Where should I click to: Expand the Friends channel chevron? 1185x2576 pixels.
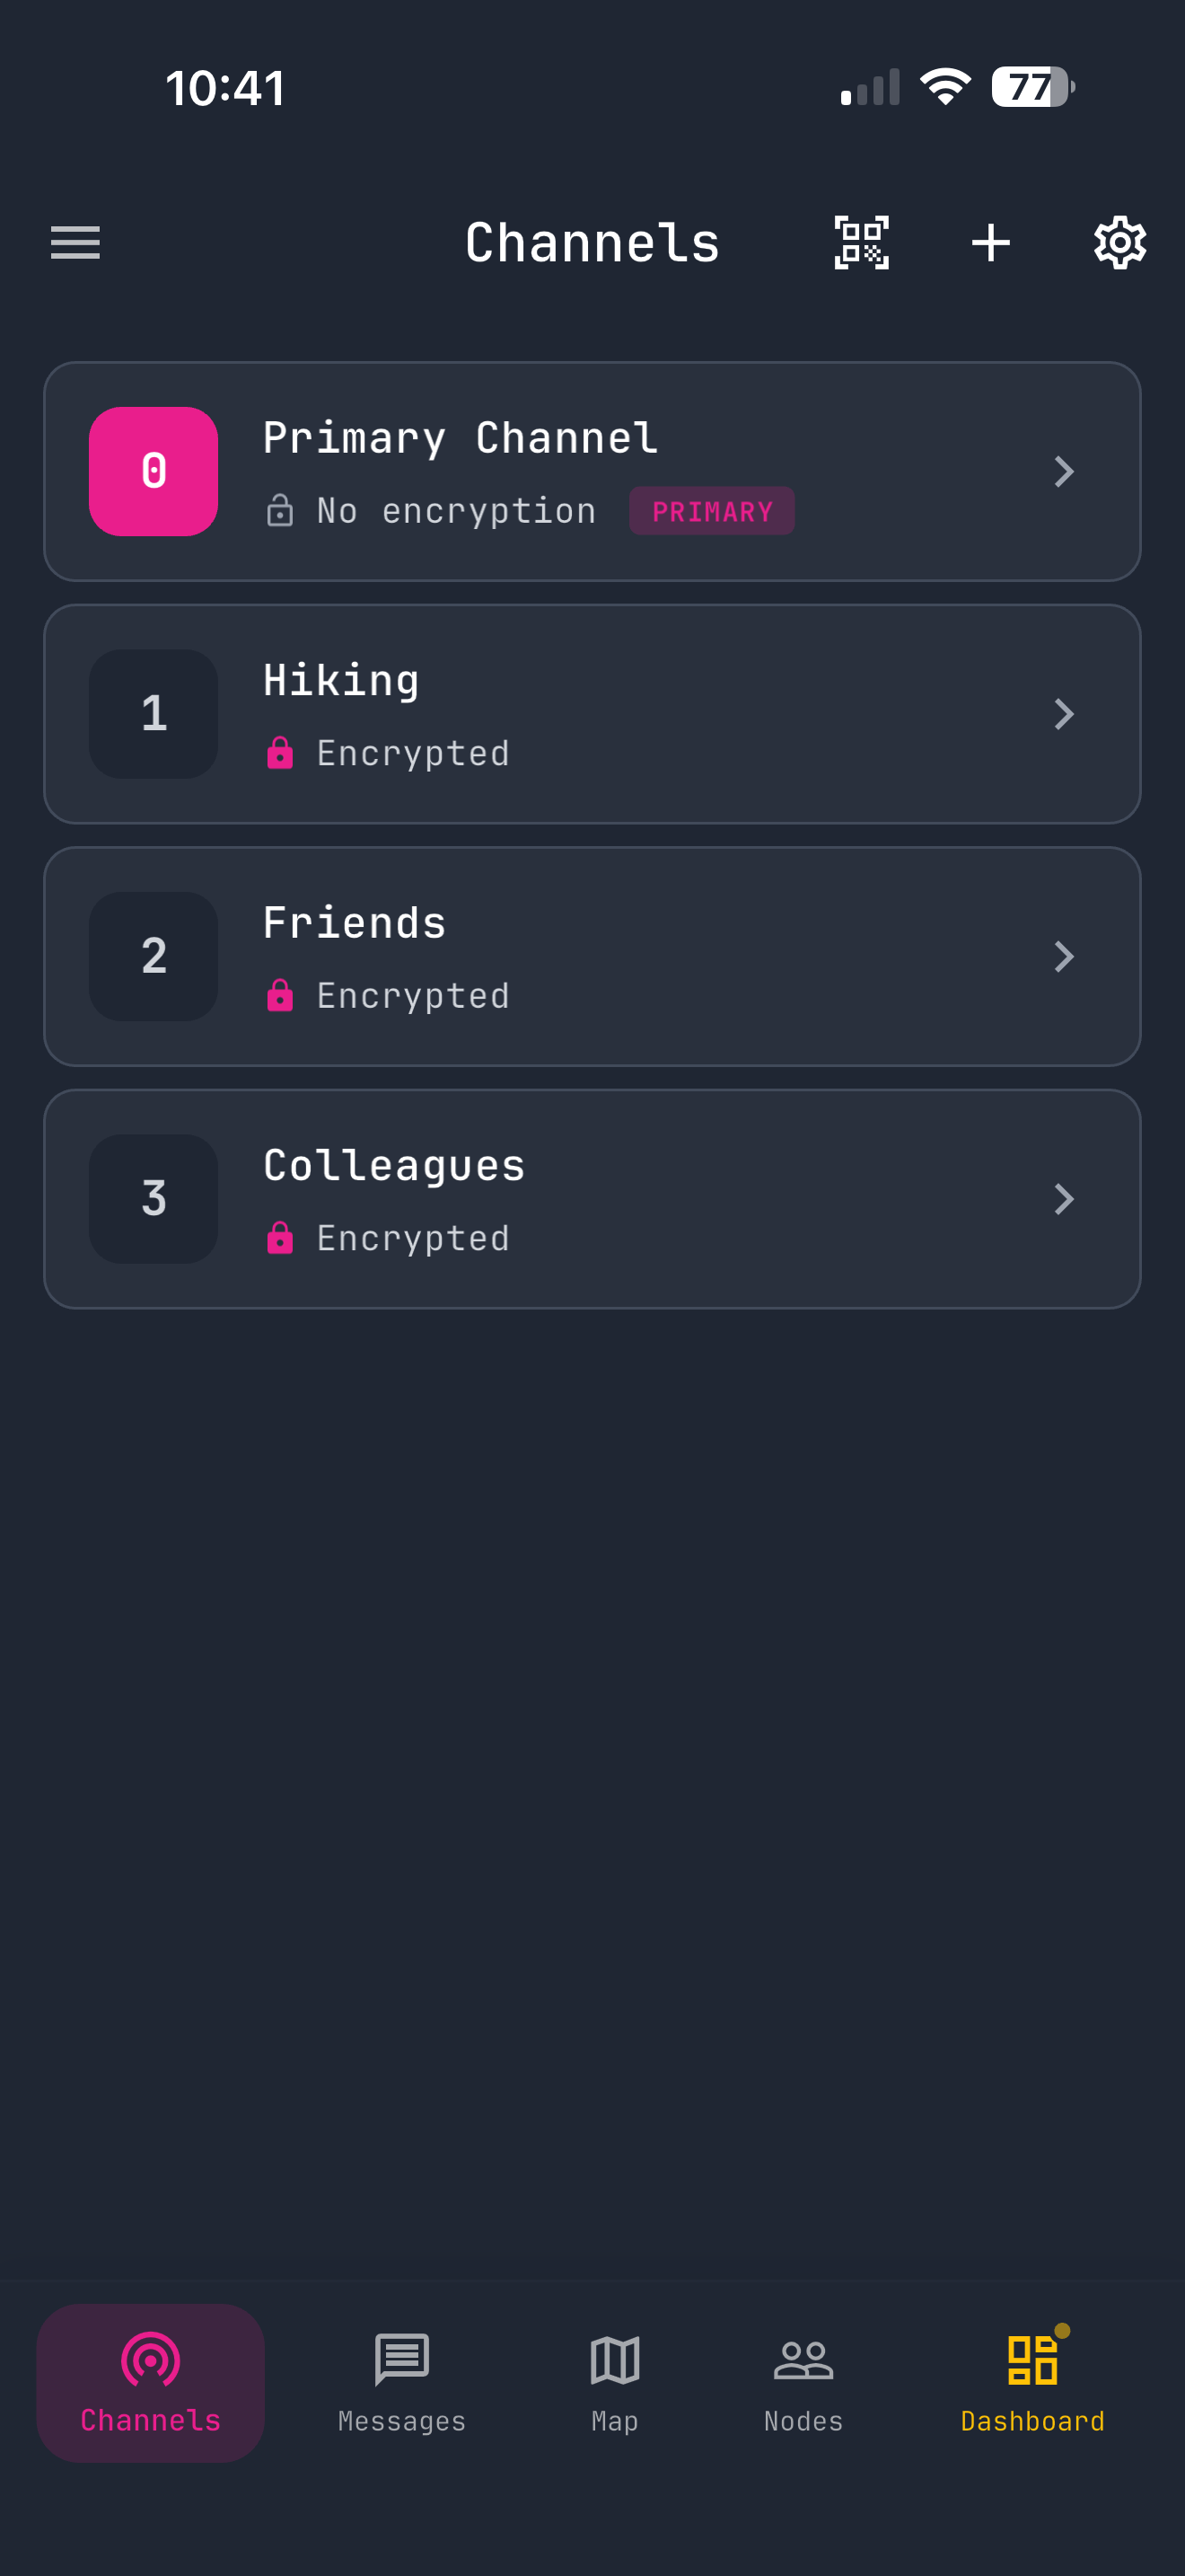tap(1064, 956)
